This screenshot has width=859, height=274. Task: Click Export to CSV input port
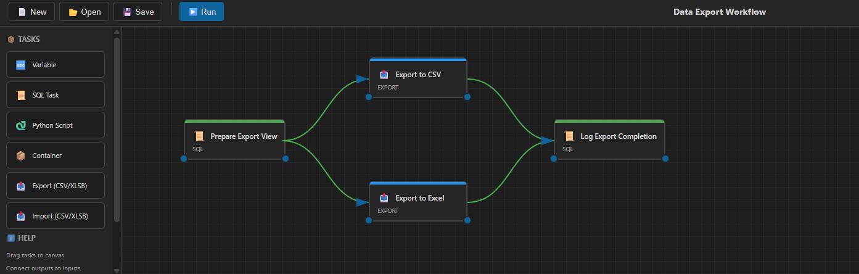369,97
